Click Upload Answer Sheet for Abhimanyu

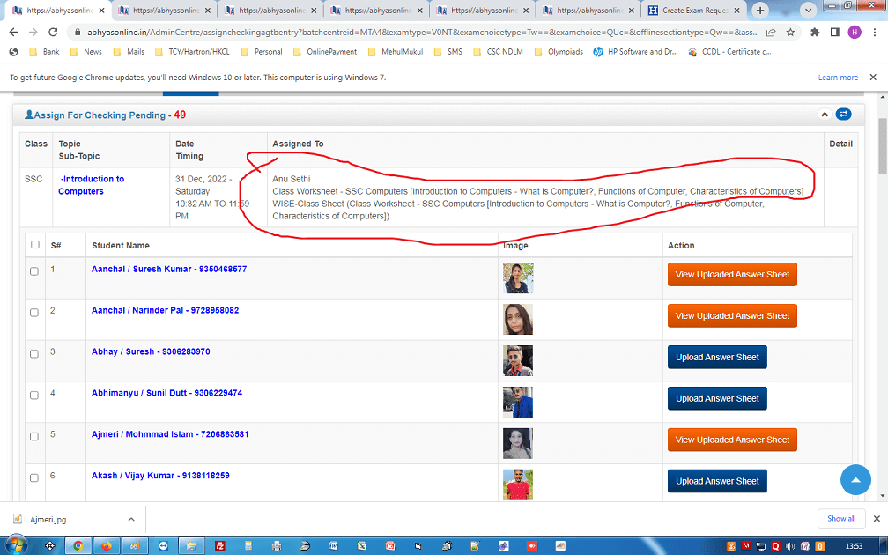coord(717,398)
